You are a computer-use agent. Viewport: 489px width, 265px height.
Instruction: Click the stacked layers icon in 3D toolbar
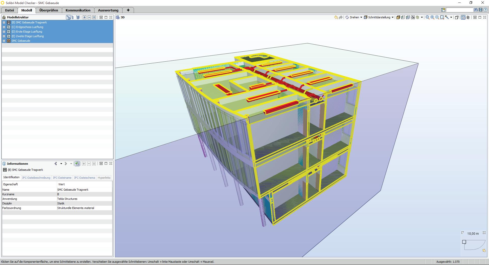468,17
